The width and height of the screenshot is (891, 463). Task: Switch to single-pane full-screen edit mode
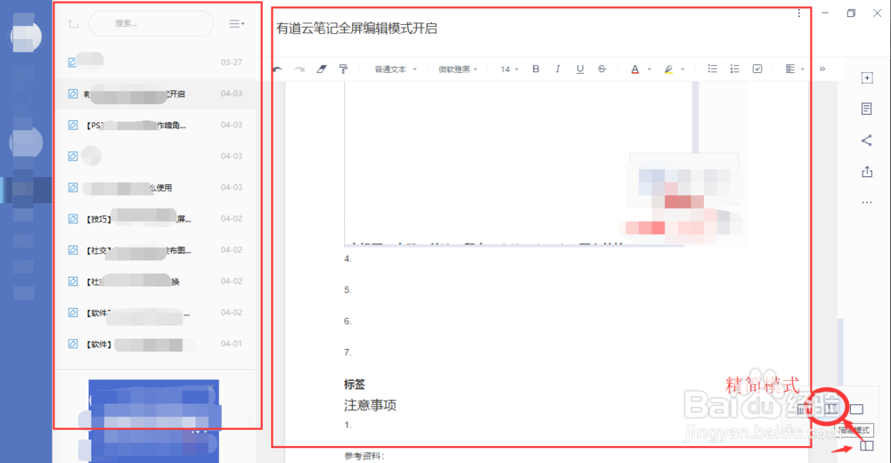pyautogui.click(x=857, y=409)
